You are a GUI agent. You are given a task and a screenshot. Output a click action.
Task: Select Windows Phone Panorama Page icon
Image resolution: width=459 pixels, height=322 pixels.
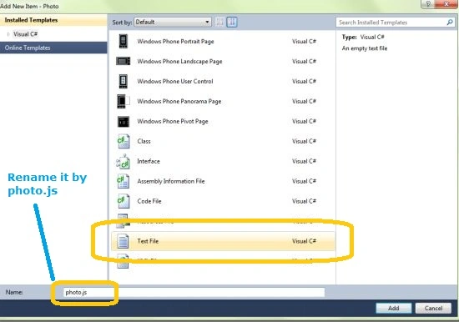point(124,101)
